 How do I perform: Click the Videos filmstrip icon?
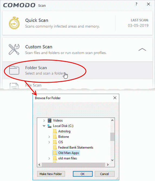50,120
